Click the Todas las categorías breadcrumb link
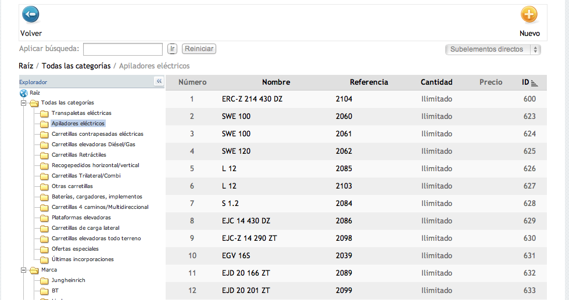Image resolution: width=569 pixels, height=300 pixels. pyautogui.click(x=76, y=66)
